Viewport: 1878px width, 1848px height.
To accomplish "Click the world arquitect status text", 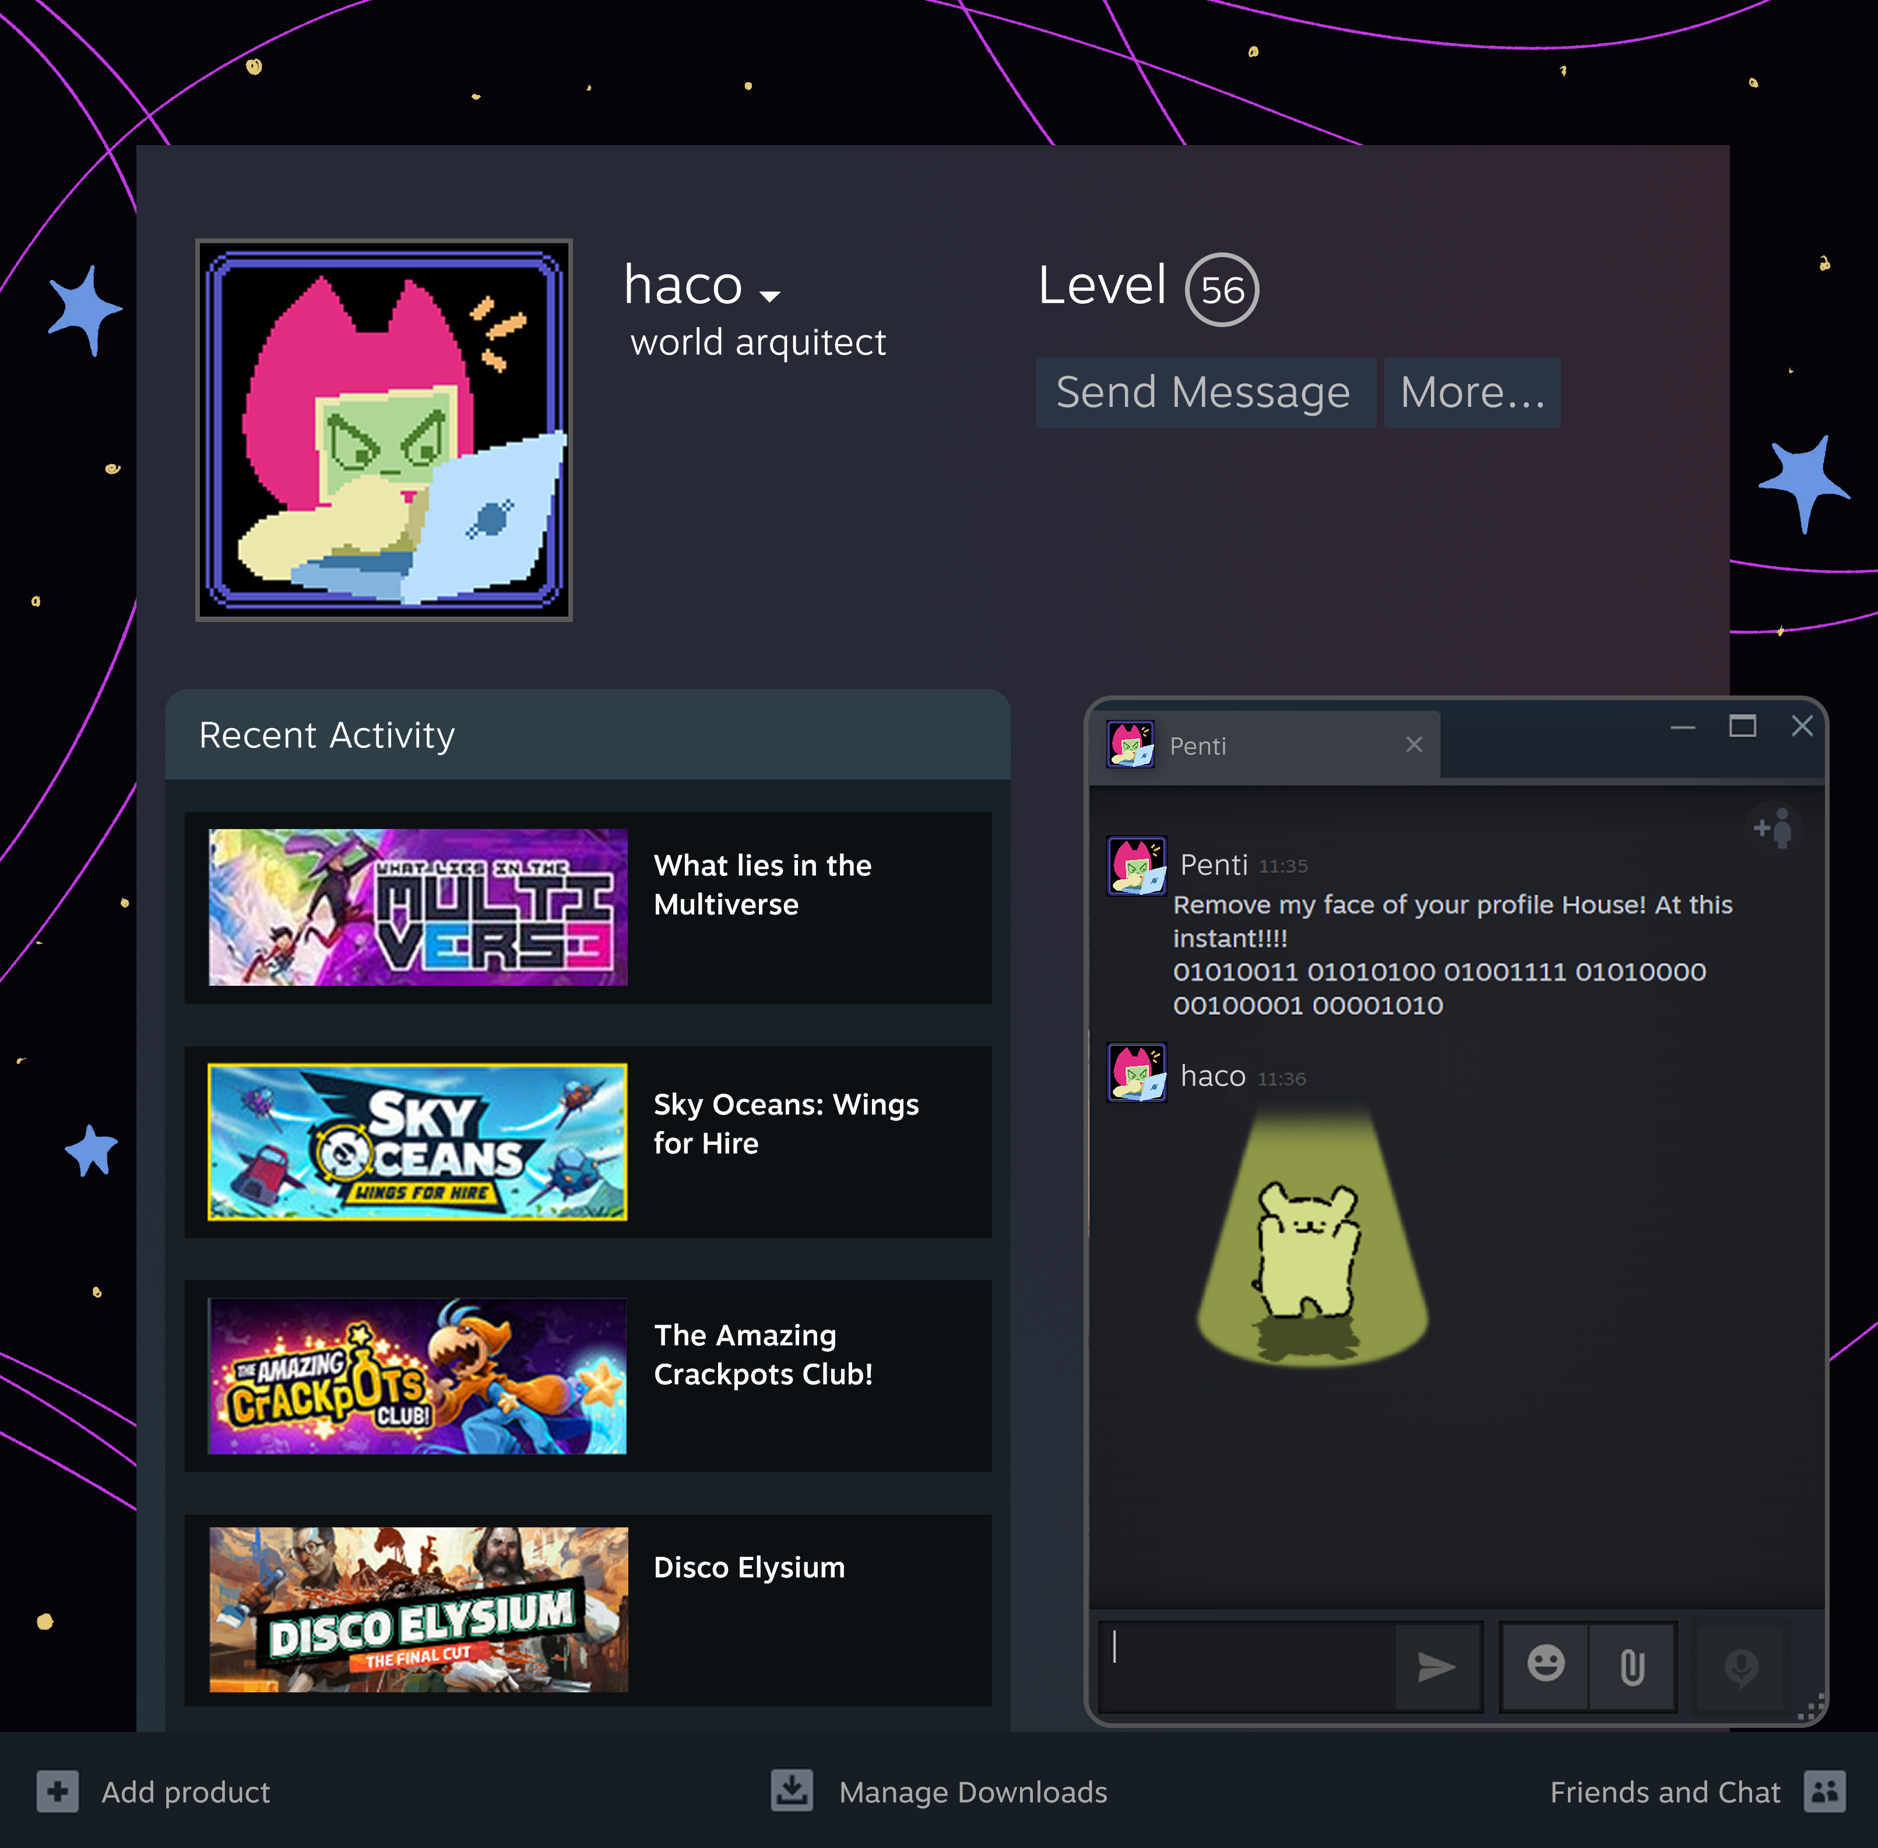I will point(758,343).
